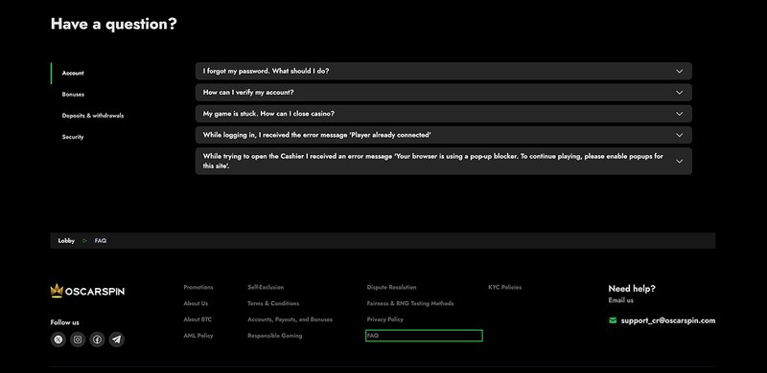The height and width of the screenshot is (373, 767).
Task: Open Terms & Conditions footer link
Action: [x=273, y=303]
